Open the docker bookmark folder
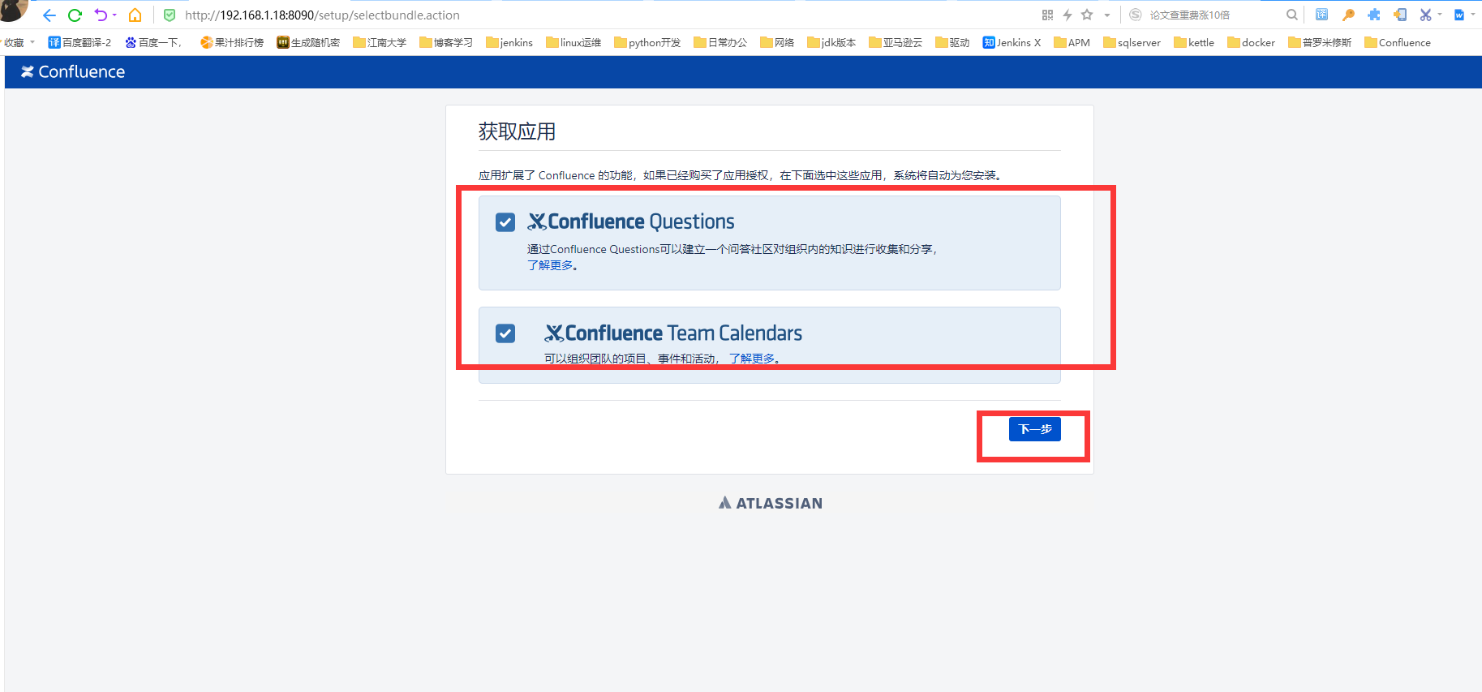 point(1251,43)
